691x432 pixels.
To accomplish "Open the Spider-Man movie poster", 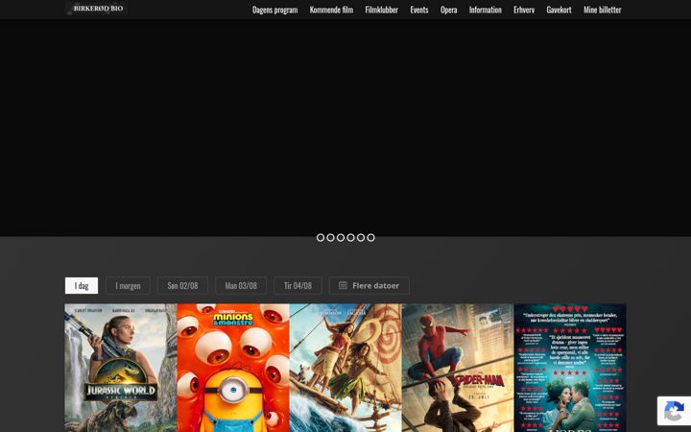I will click(x=458, y=368).
